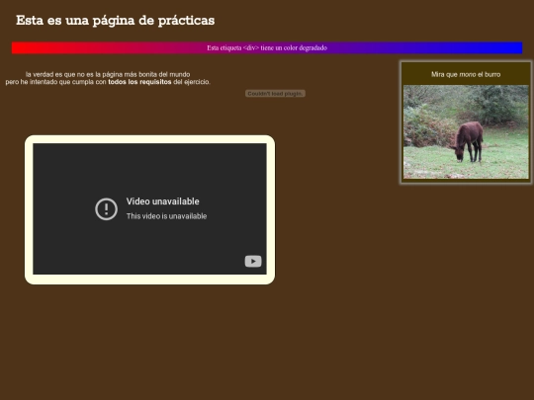Screen dimensions: 534x400
Task: Click the red-to-blue gradient div banner
Action: 267,48
